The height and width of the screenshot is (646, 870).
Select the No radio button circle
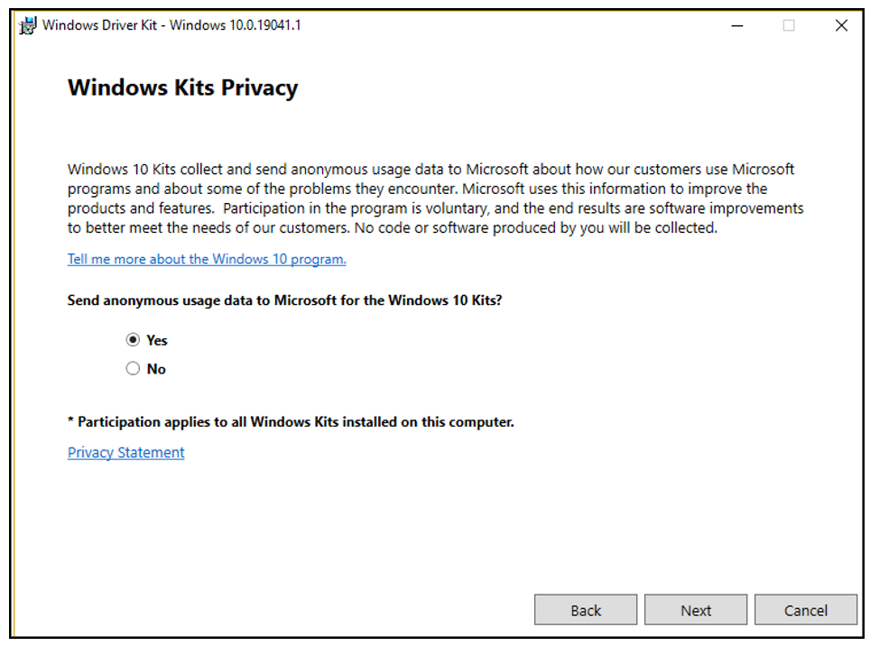pos(134,369)
